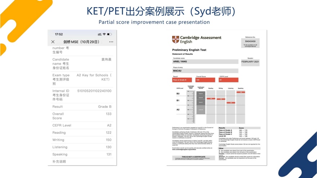Viewport: 317px width, 178px height.
Task: Open the cambridgeenglish.org/verifiers link
Action: pyautogui.click(x=184, y=150)
